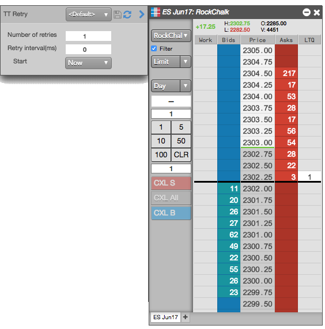Open the Start Now dropdown
Image resolution: width=325 pixels, height=329 pixels.
tap(88, 63)
